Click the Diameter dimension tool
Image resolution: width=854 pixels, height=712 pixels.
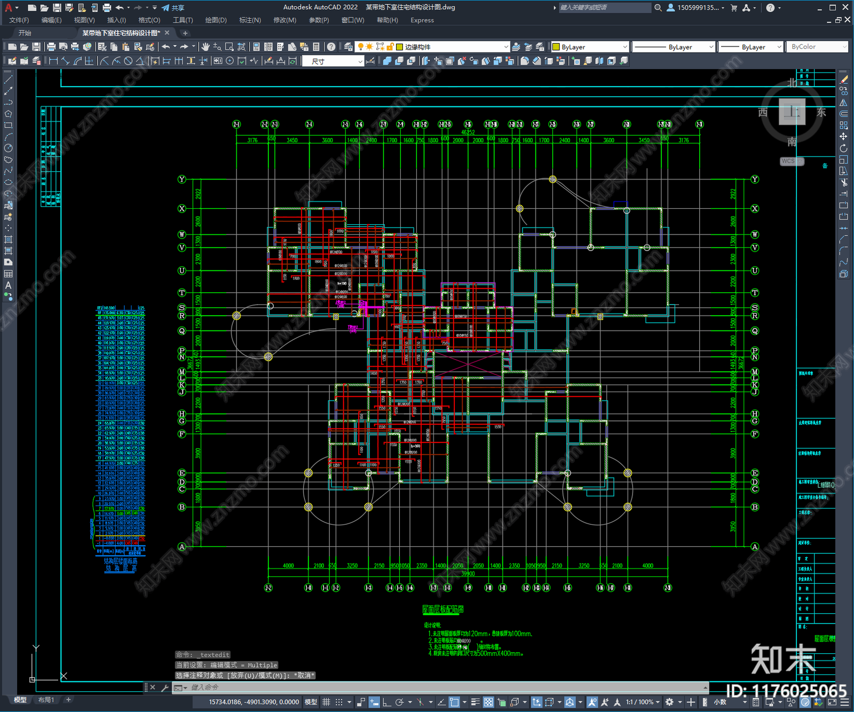pos(128,61)
